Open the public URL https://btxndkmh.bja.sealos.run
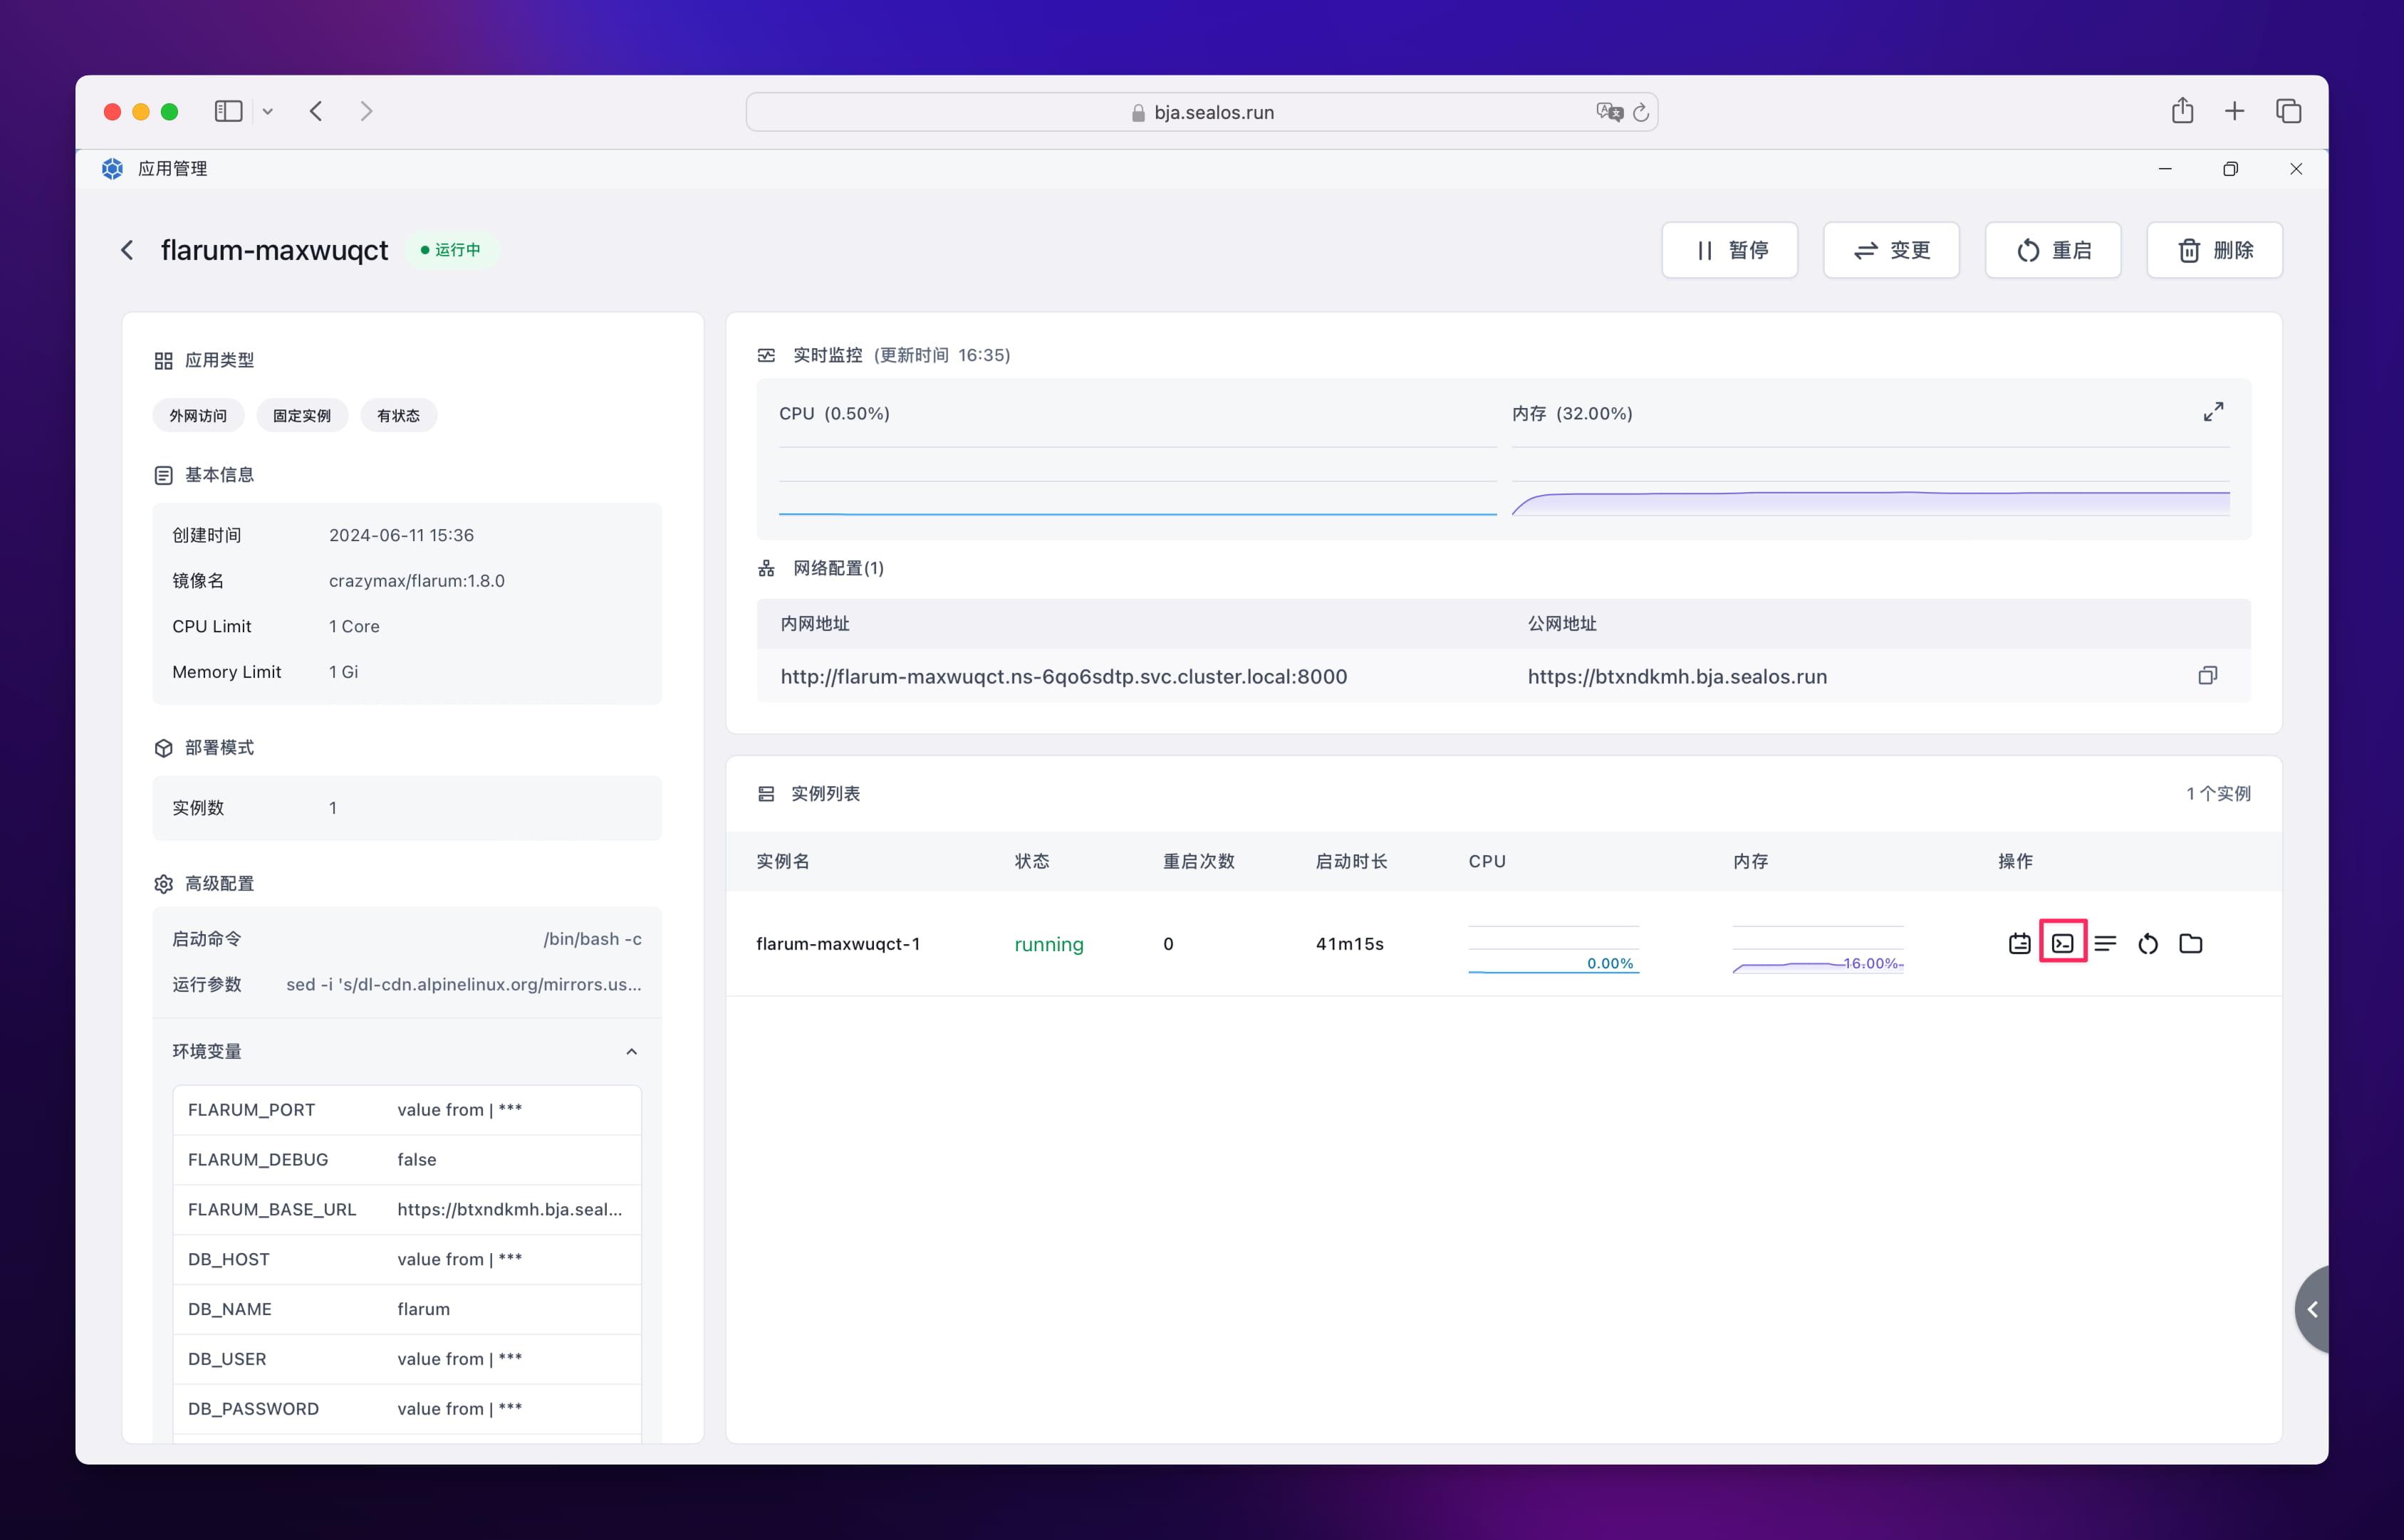 (1677, 676)
